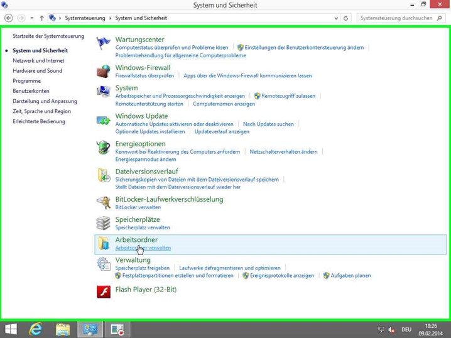
Task: Open Zeit, Sprache und Region
Action: click(x=41, y=111)
